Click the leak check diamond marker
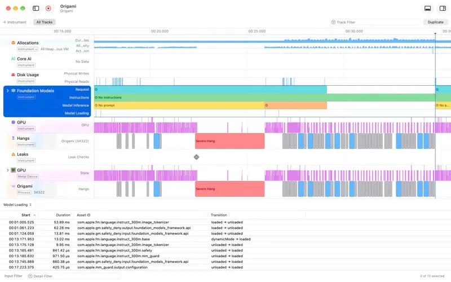 pyautogui.click(x=196, y=157)
